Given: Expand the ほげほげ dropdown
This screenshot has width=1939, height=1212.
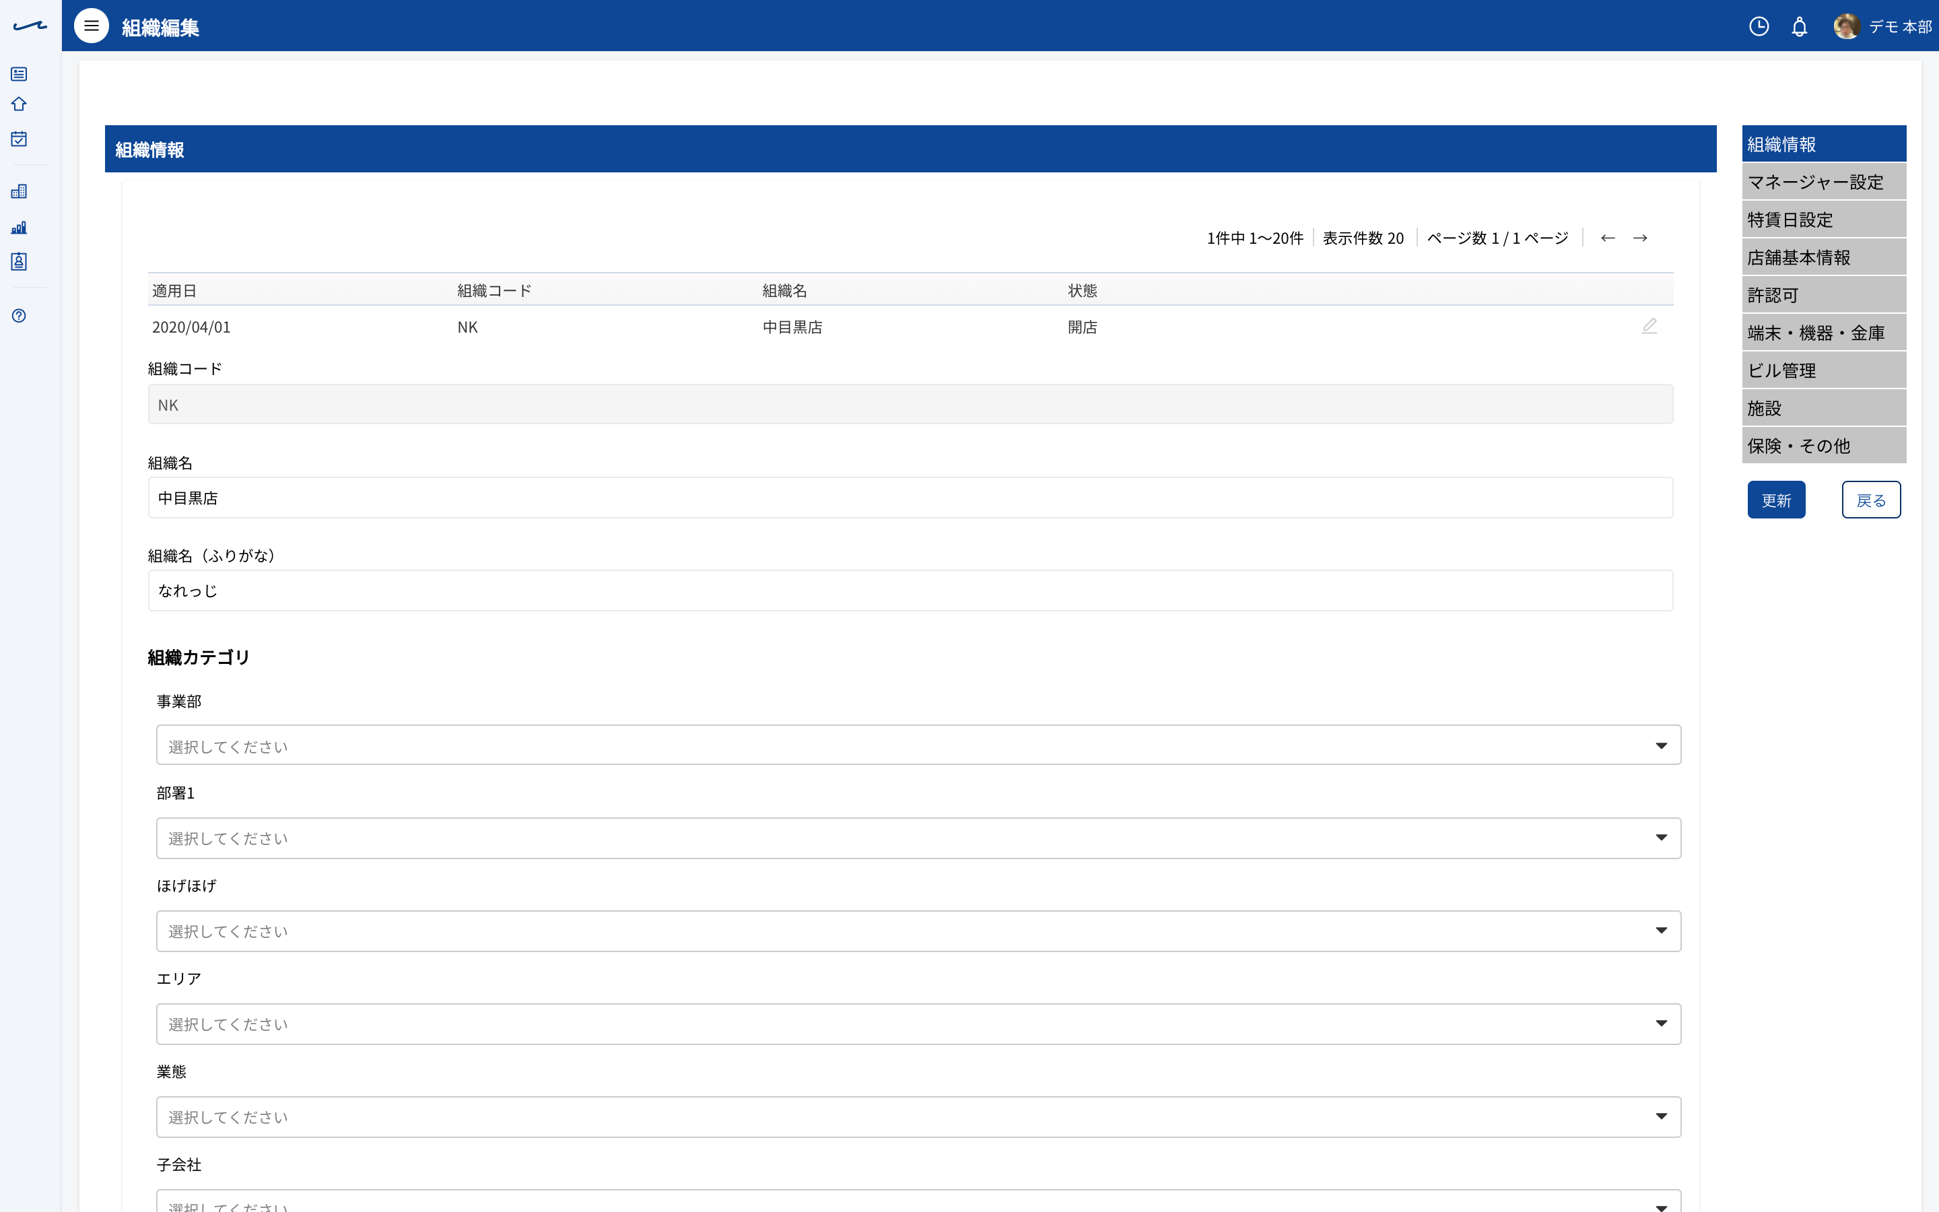Looking at the screenshot, I should point(918,931).
